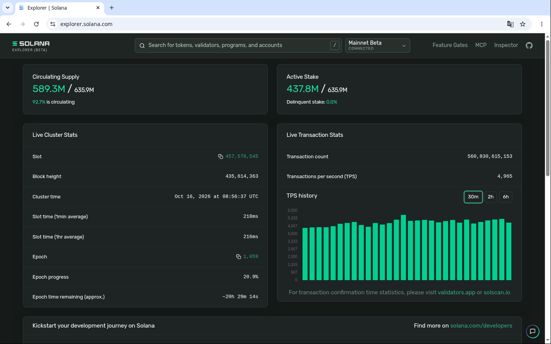Focus the tokens and validators search field
The image size is (551, 344).
[238, 45]
